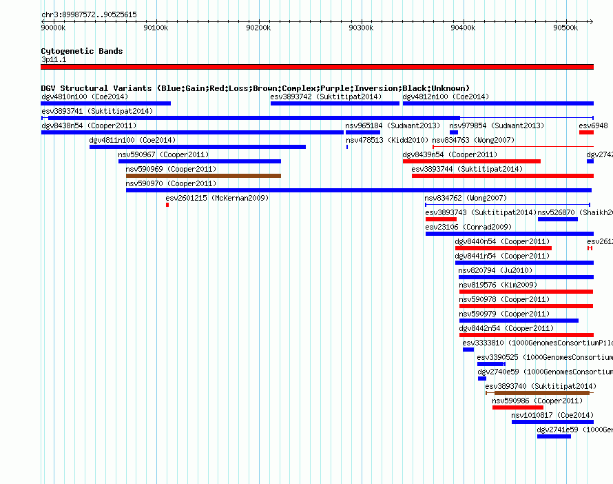Click dgv2741e59 variant label

[574, 430]
